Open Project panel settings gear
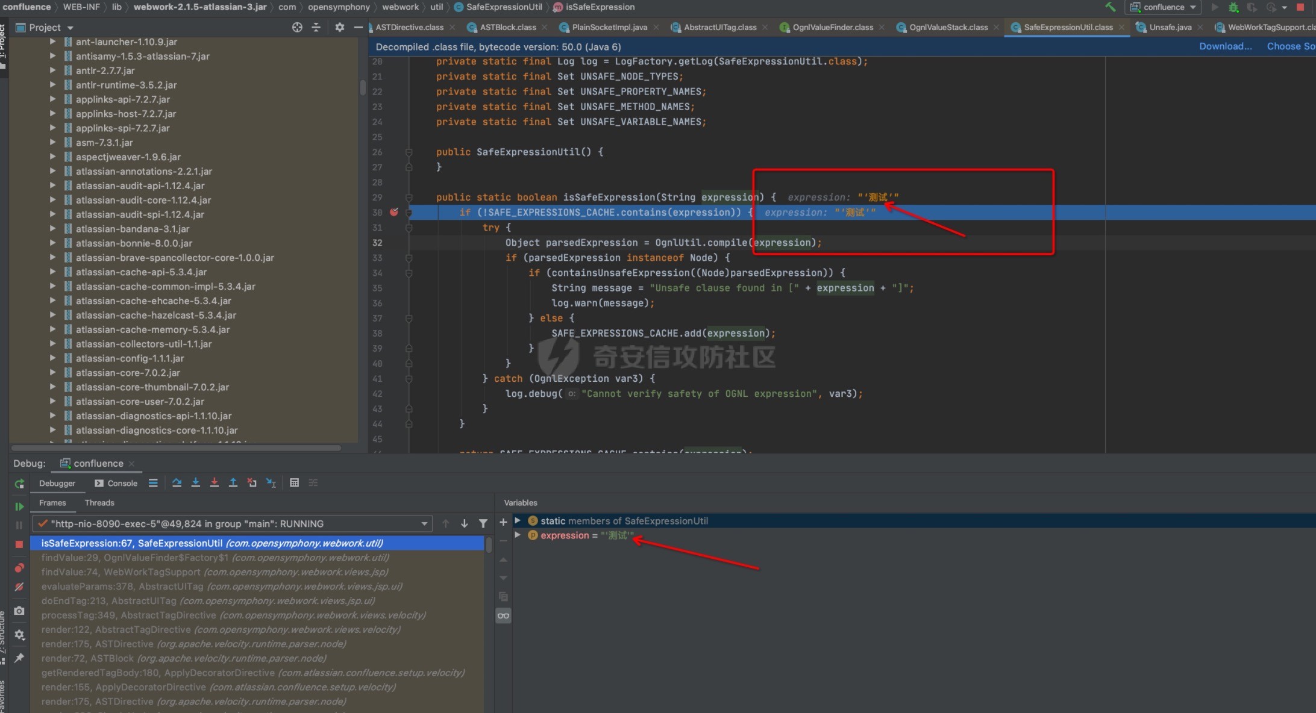This screenshot has height=713, width=1316. click(x=340, y=27)
